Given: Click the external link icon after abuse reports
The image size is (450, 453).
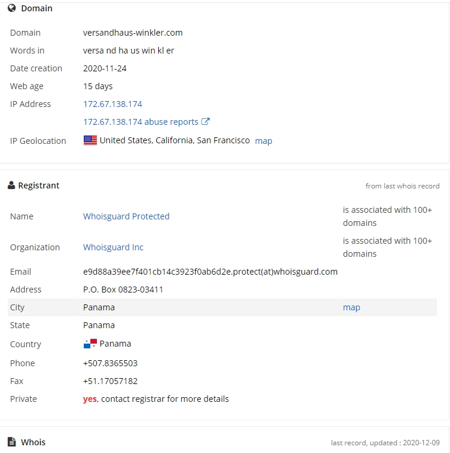Looking at the screenshot, I should point(205,121).
